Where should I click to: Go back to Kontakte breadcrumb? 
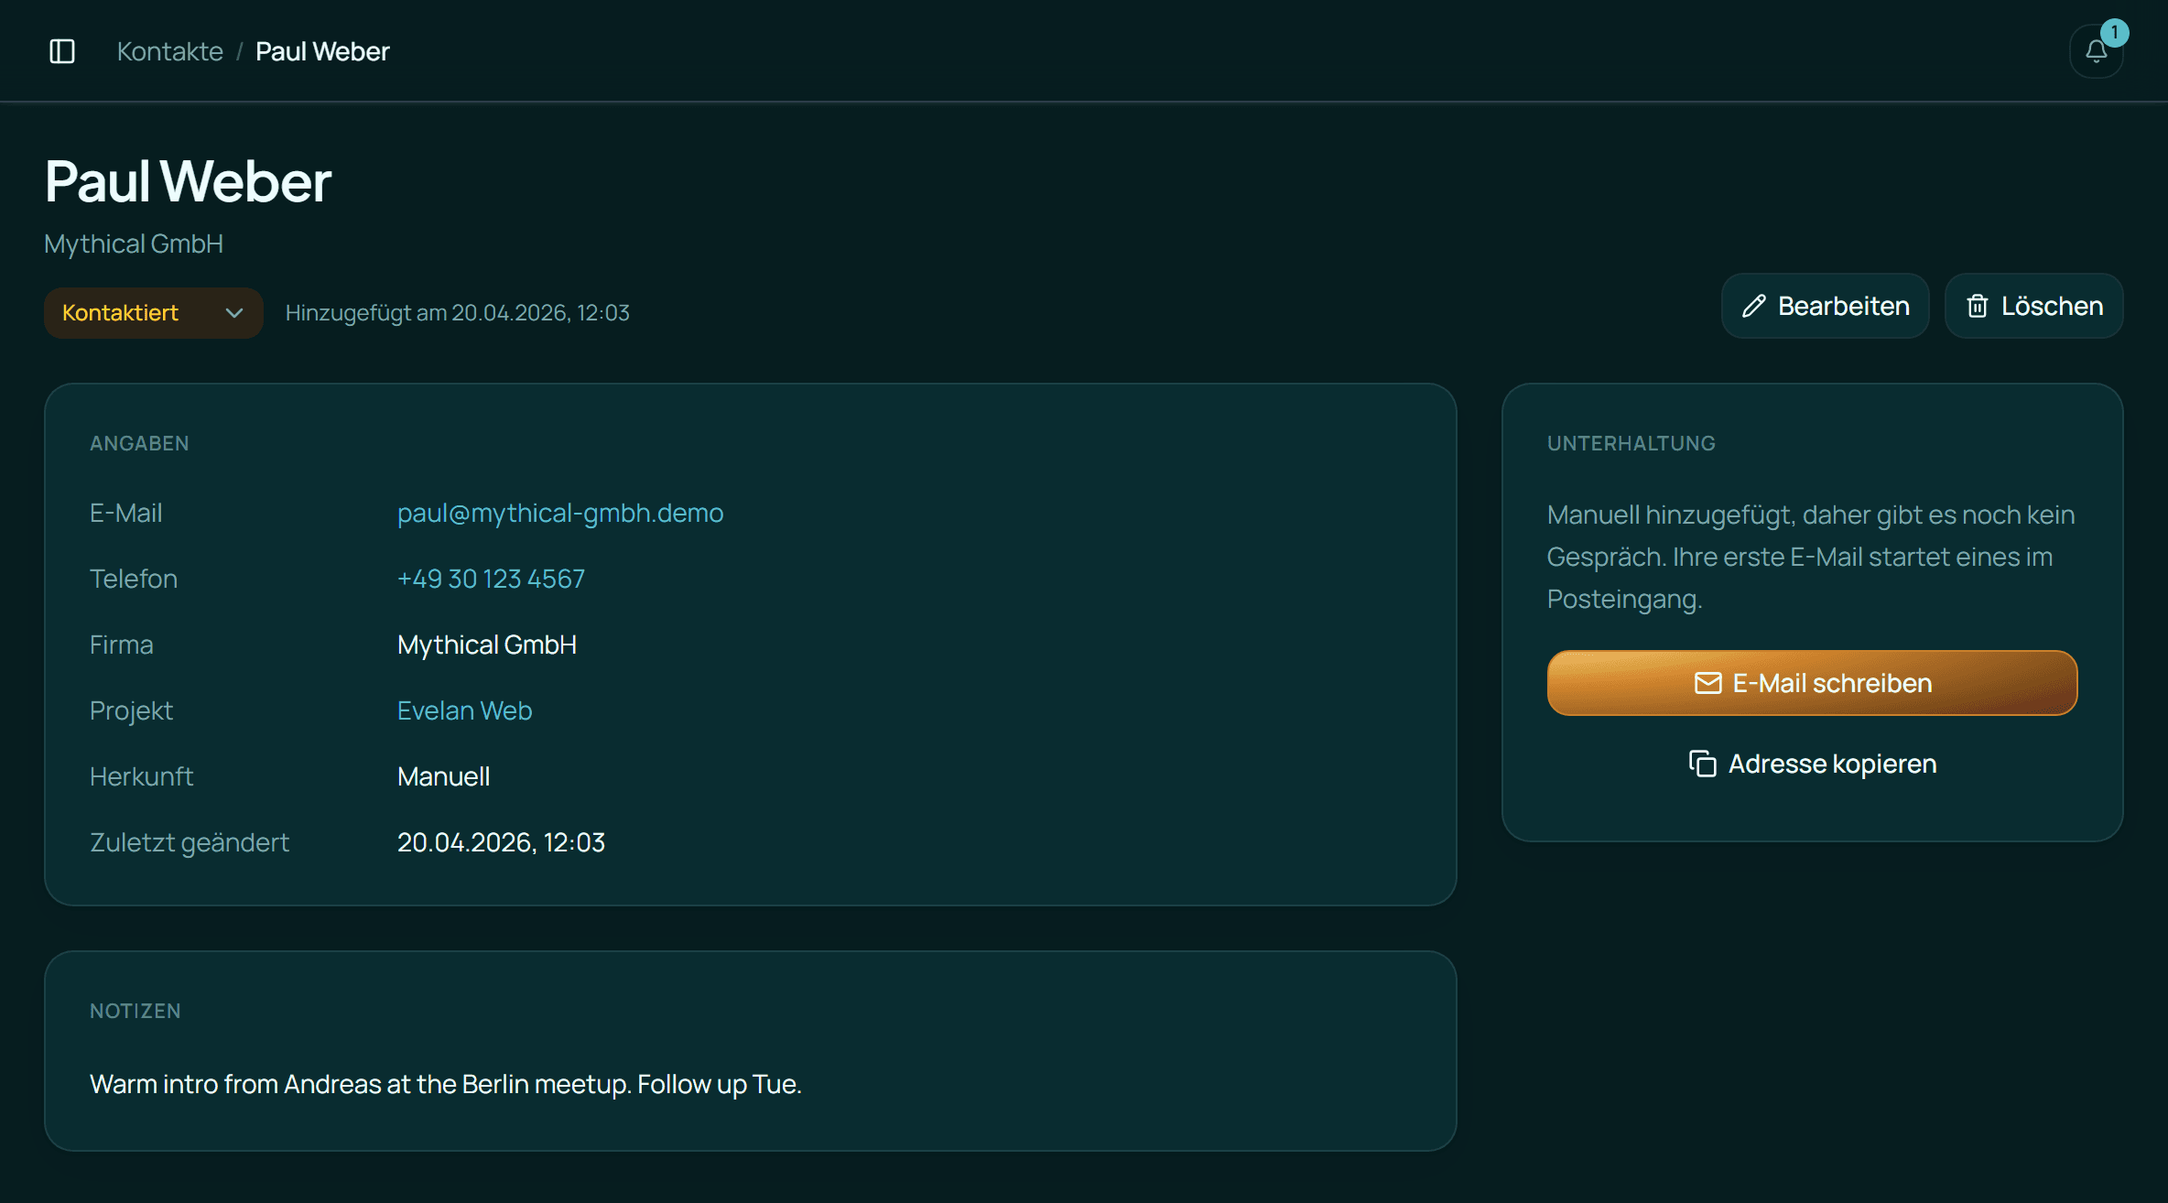pos(170,51)
